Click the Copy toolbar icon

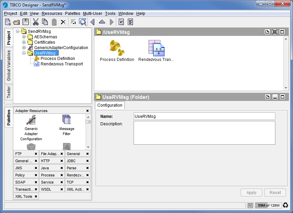tap(45, 22)
